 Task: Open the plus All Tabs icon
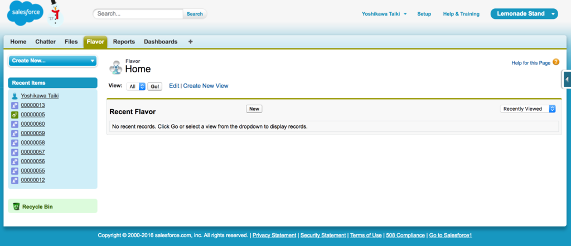pyautogui.click(x=190, y=42)
